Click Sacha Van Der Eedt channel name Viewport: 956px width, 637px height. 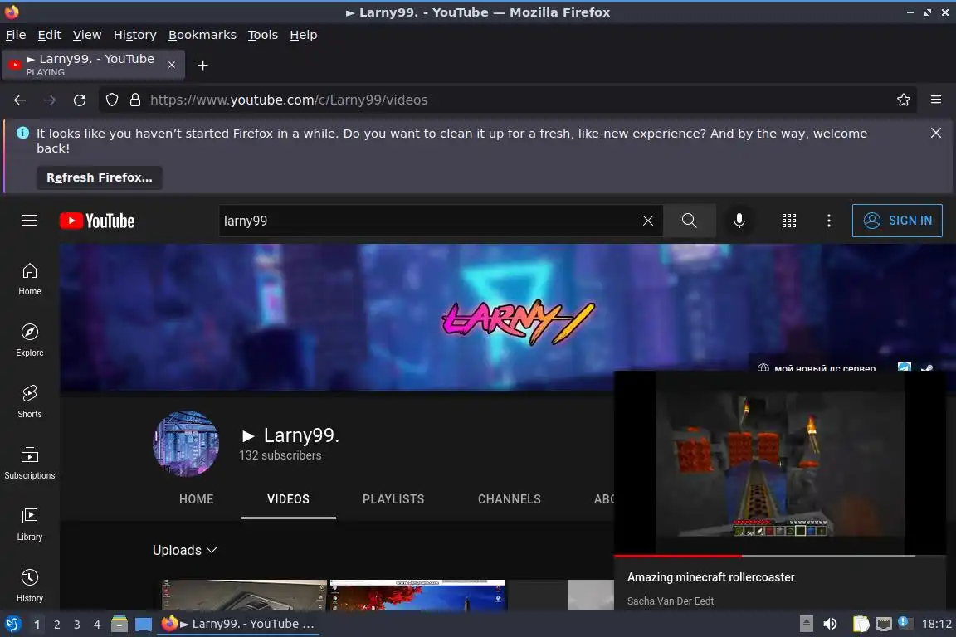click(x=670, y=601)
